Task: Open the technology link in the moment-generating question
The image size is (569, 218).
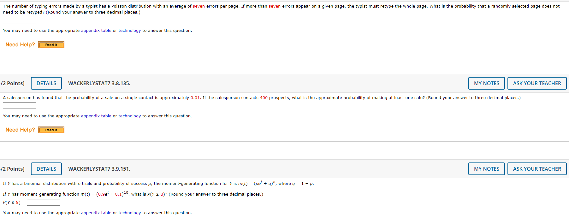Action: 129,213
